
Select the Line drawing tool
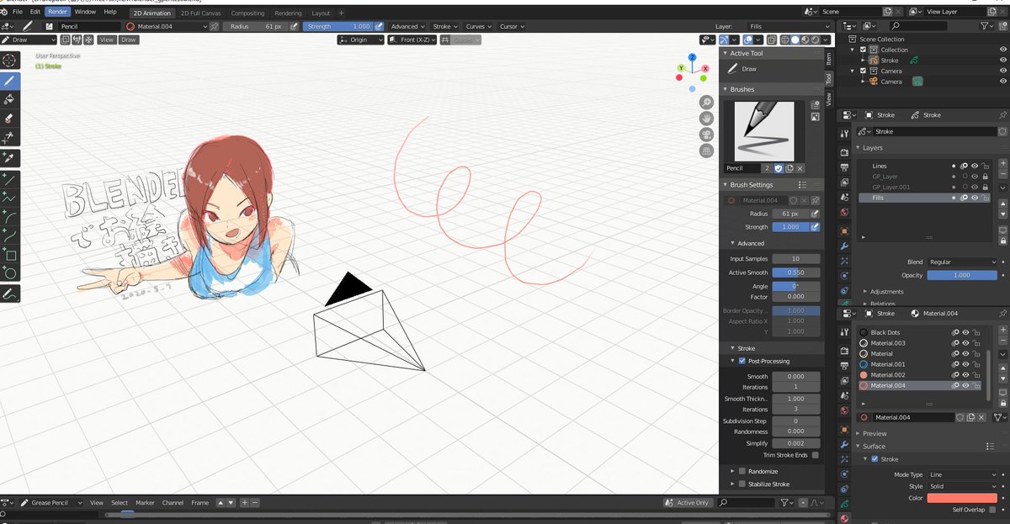pos(10,178)
